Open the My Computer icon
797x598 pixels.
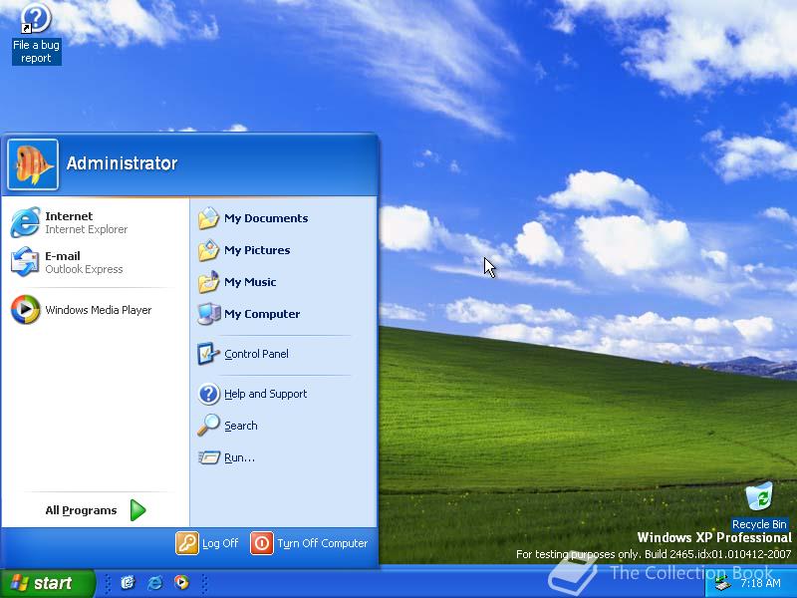208,314
